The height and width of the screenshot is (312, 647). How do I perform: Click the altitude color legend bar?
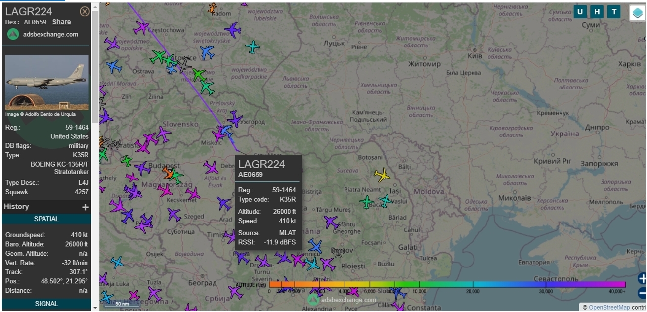[447, 284]
